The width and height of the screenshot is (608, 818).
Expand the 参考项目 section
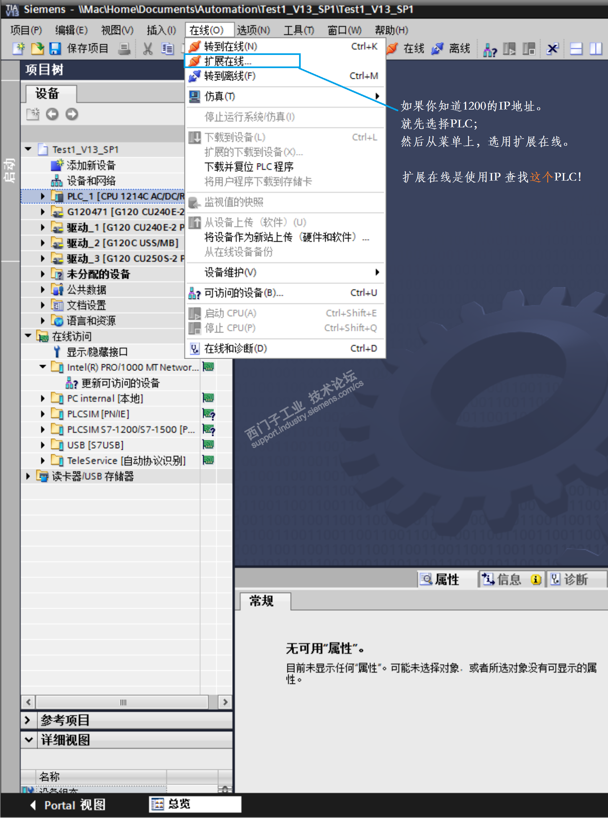point(28,720)
